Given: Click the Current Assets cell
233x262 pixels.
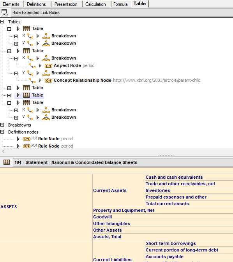Looking at the screenshot, I should coord(119,190).
